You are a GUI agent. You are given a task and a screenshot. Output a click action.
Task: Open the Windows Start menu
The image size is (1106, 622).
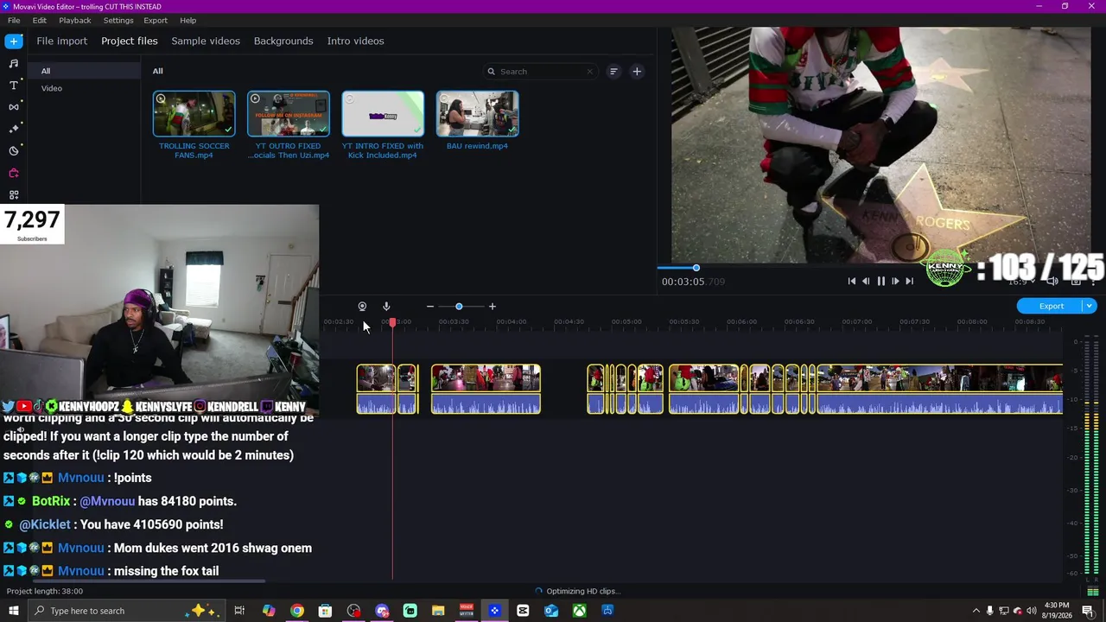point(14,611)
